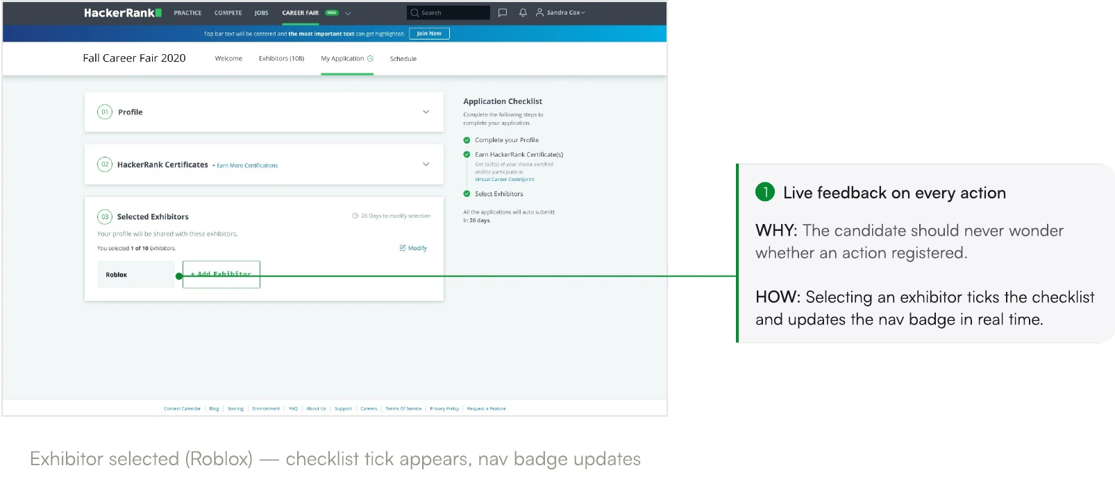
Task: Click the Modify link
Action: pyautogui.click(x=417, y=248)
